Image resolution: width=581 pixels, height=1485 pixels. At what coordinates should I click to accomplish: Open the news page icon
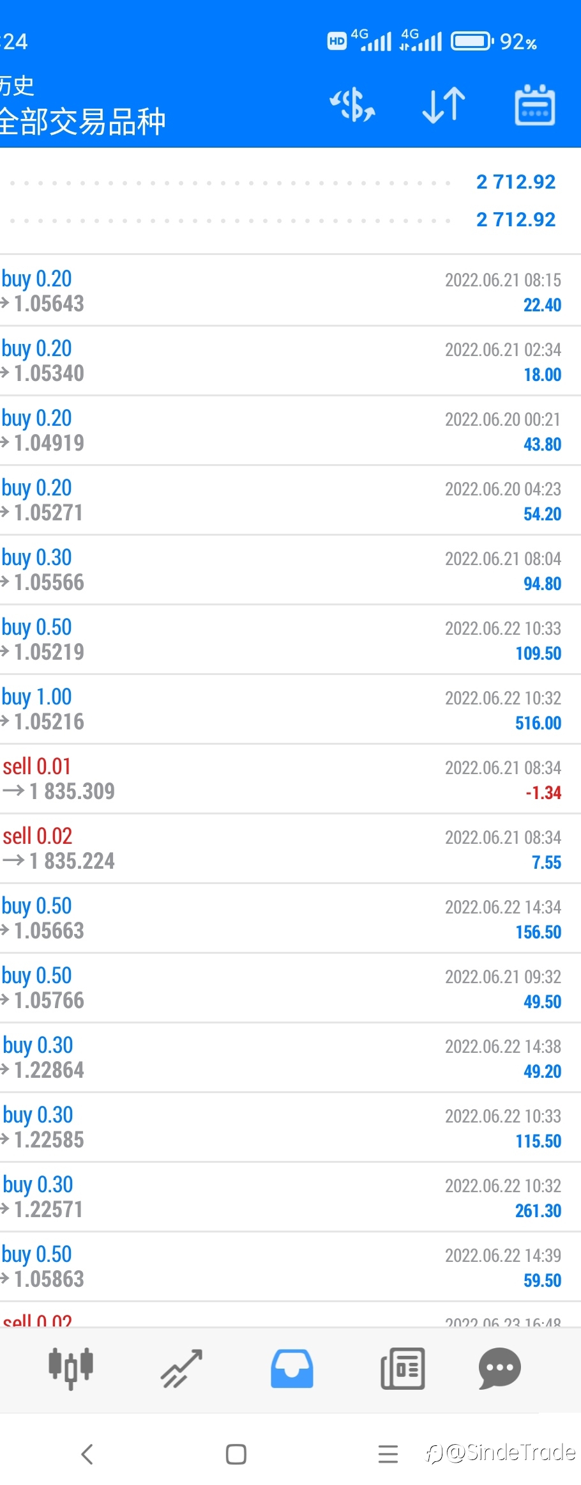coord(402,1369)
